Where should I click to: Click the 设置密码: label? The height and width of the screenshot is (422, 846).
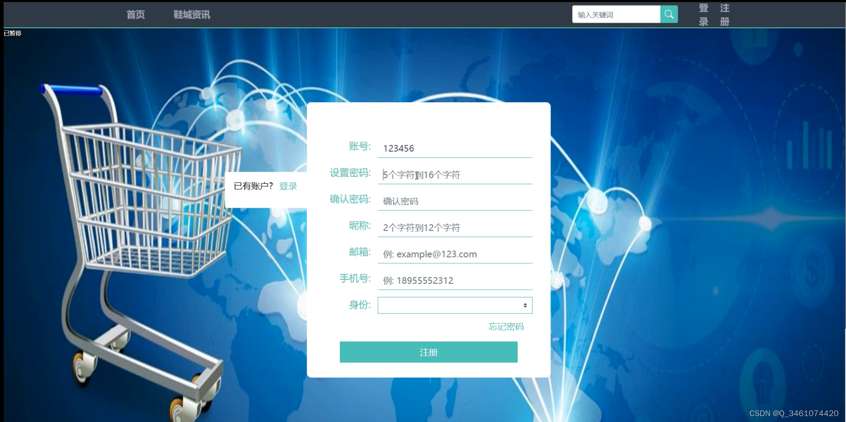[x=350, y=173]
